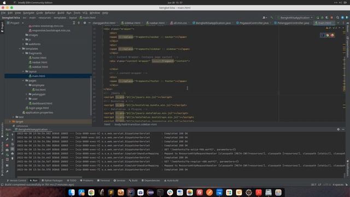Select application.properties in project tree
350x197 pixels.
pos(38,112)
